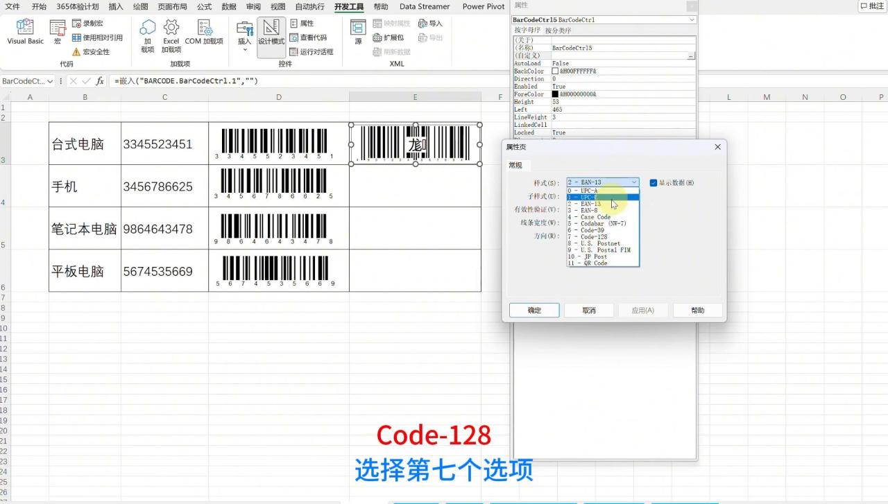The width and height of the screenshot is (888, 504).
Task: Open 宏安全性 macro security
Action: pyautogui.click(x=91, y=52)
